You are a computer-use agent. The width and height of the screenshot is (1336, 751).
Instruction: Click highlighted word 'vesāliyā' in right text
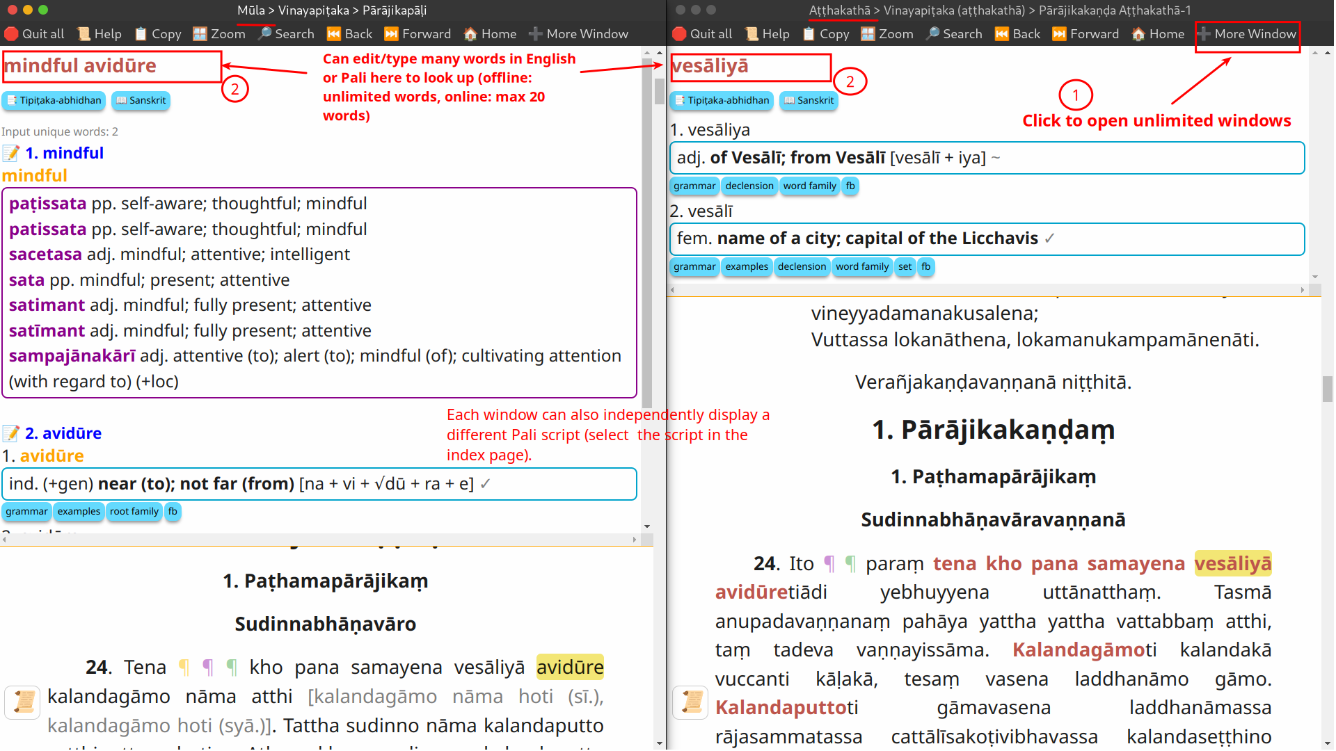coord(1233,564)
